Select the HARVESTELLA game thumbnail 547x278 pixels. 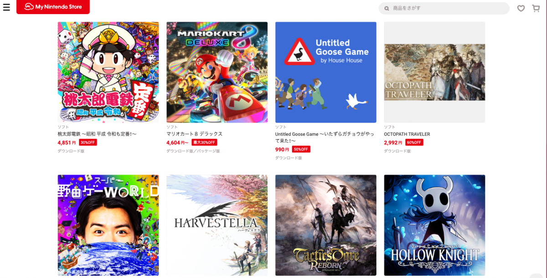coord(217,225)
